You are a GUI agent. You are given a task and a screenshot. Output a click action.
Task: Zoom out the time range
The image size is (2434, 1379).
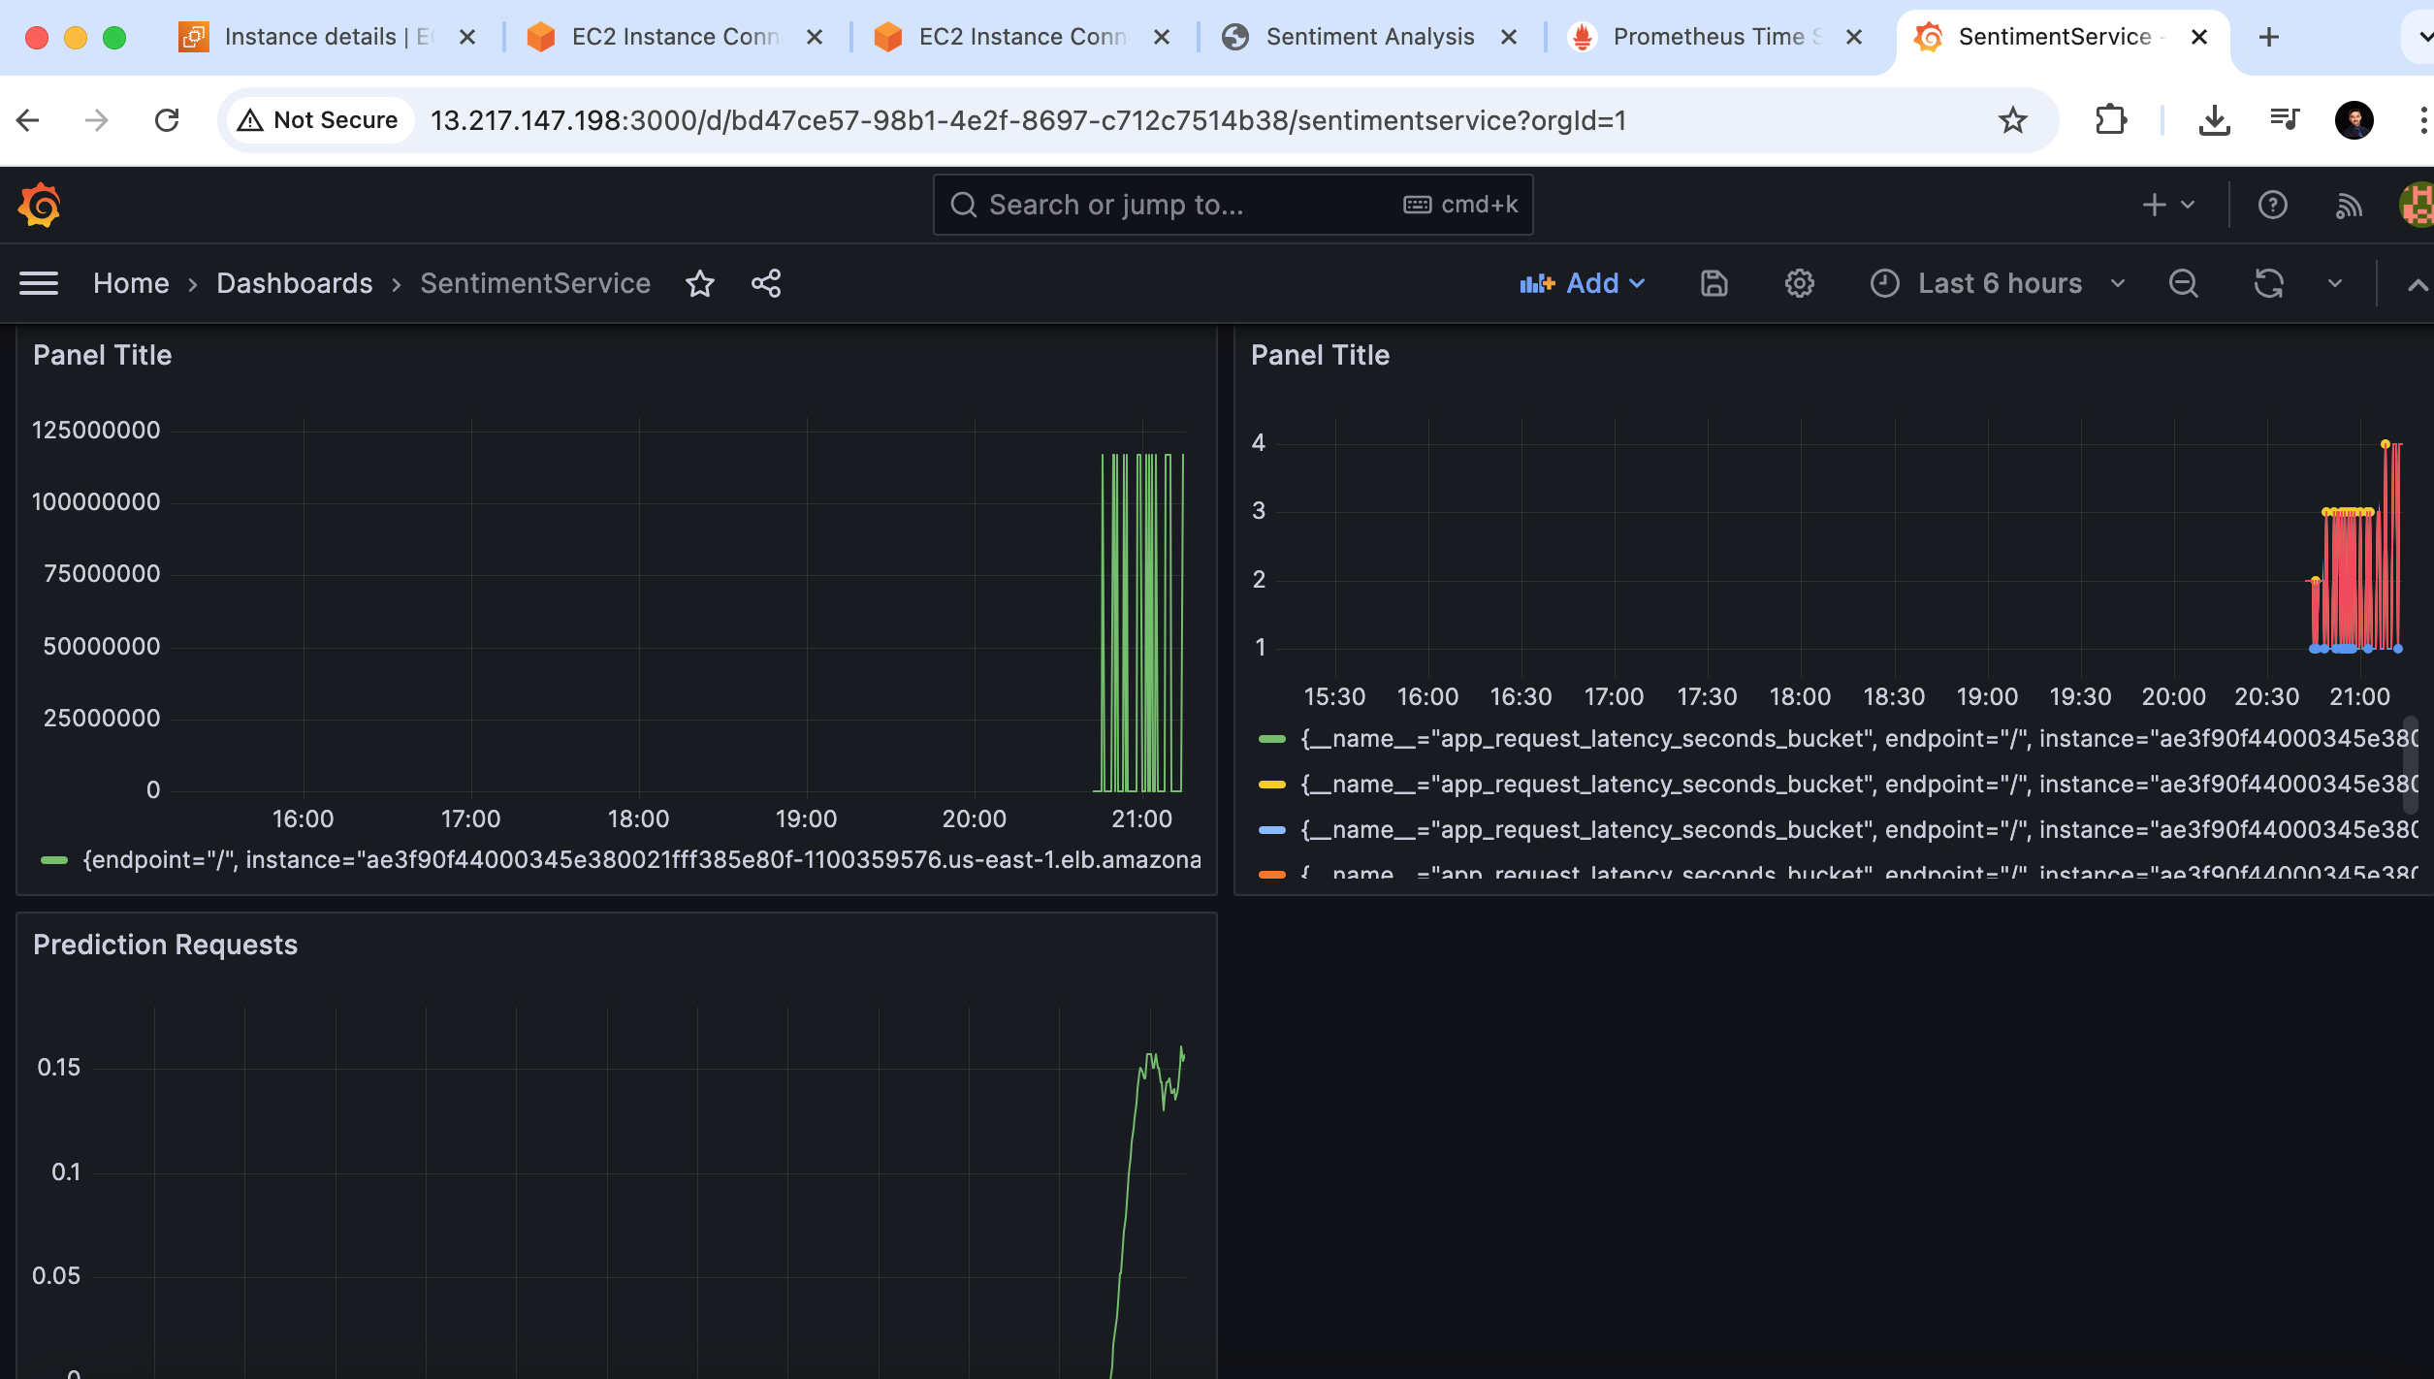[2184, 283]
